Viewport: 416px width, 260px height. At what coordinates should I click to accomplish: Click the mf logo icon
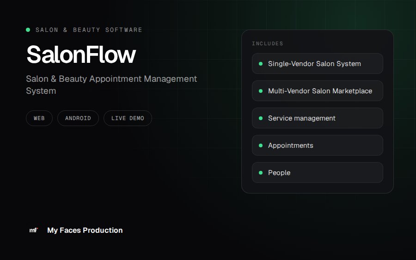pyautogui.click(x=33, y=230)
